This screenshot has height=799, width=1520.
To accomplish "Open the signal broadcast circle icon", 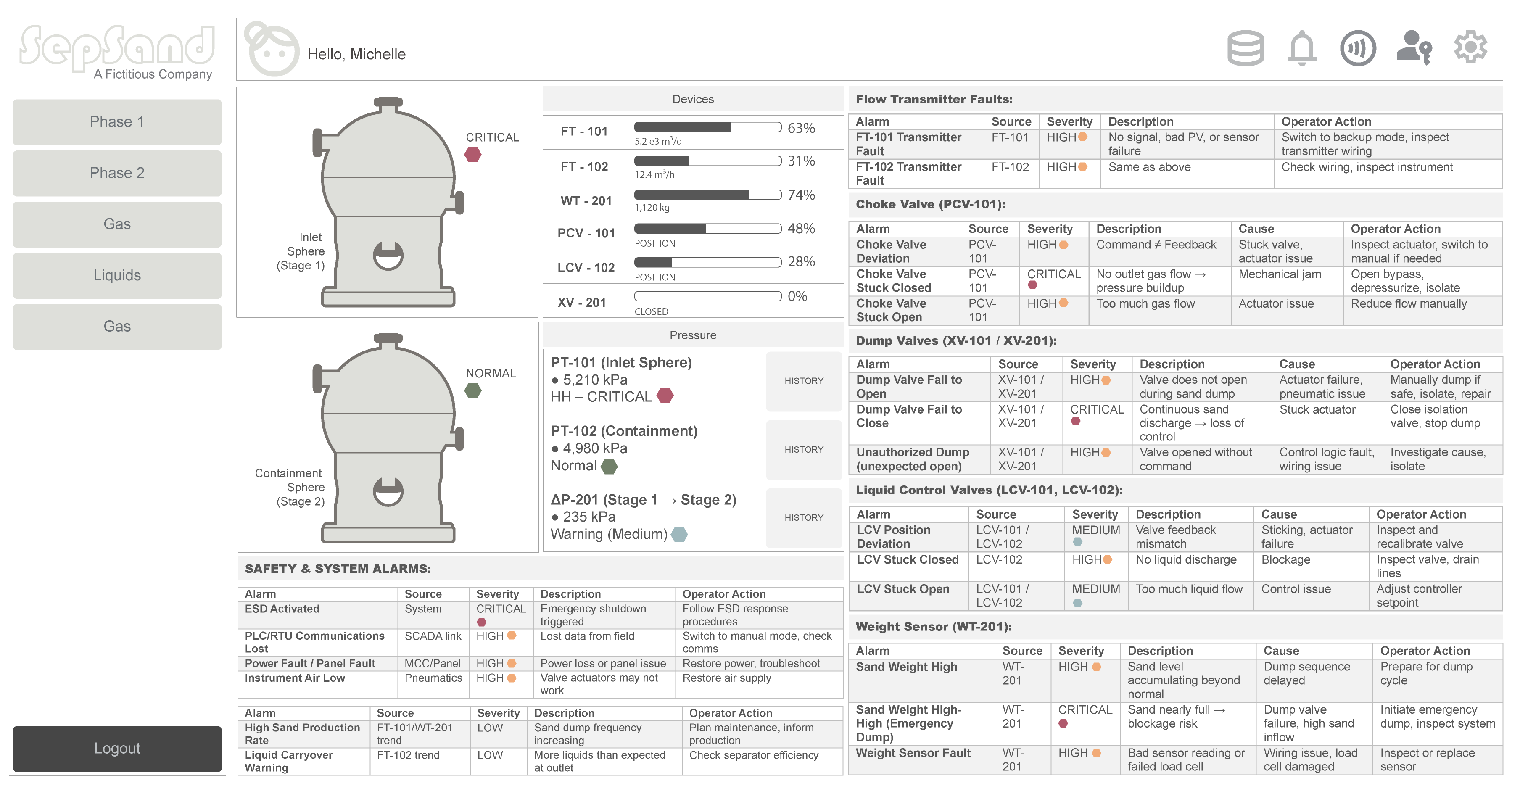I will click(x=1357, y=48).
